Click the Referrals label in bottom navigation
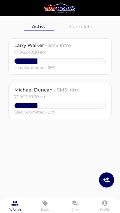 pos(15,209)
